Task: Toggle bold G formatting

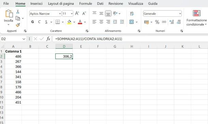Action: pyautogui.click(x=32, y=22)
